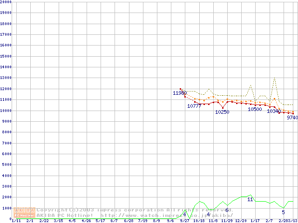Select the 11980 starting price label
Image resolution: width=298 pixels, height=223 pixels.
(x=180, y=93)
